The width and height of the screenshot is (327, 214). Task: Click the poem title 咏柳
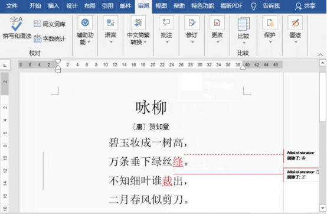(151, 108)
